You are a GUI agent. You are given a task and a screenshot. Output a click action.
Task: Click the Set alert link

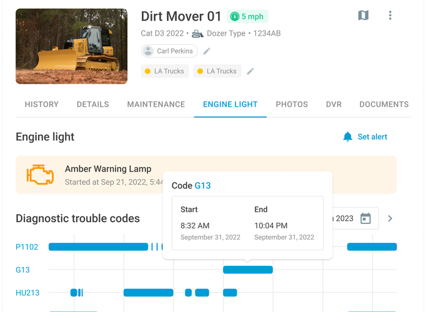[x=372, y=137]
